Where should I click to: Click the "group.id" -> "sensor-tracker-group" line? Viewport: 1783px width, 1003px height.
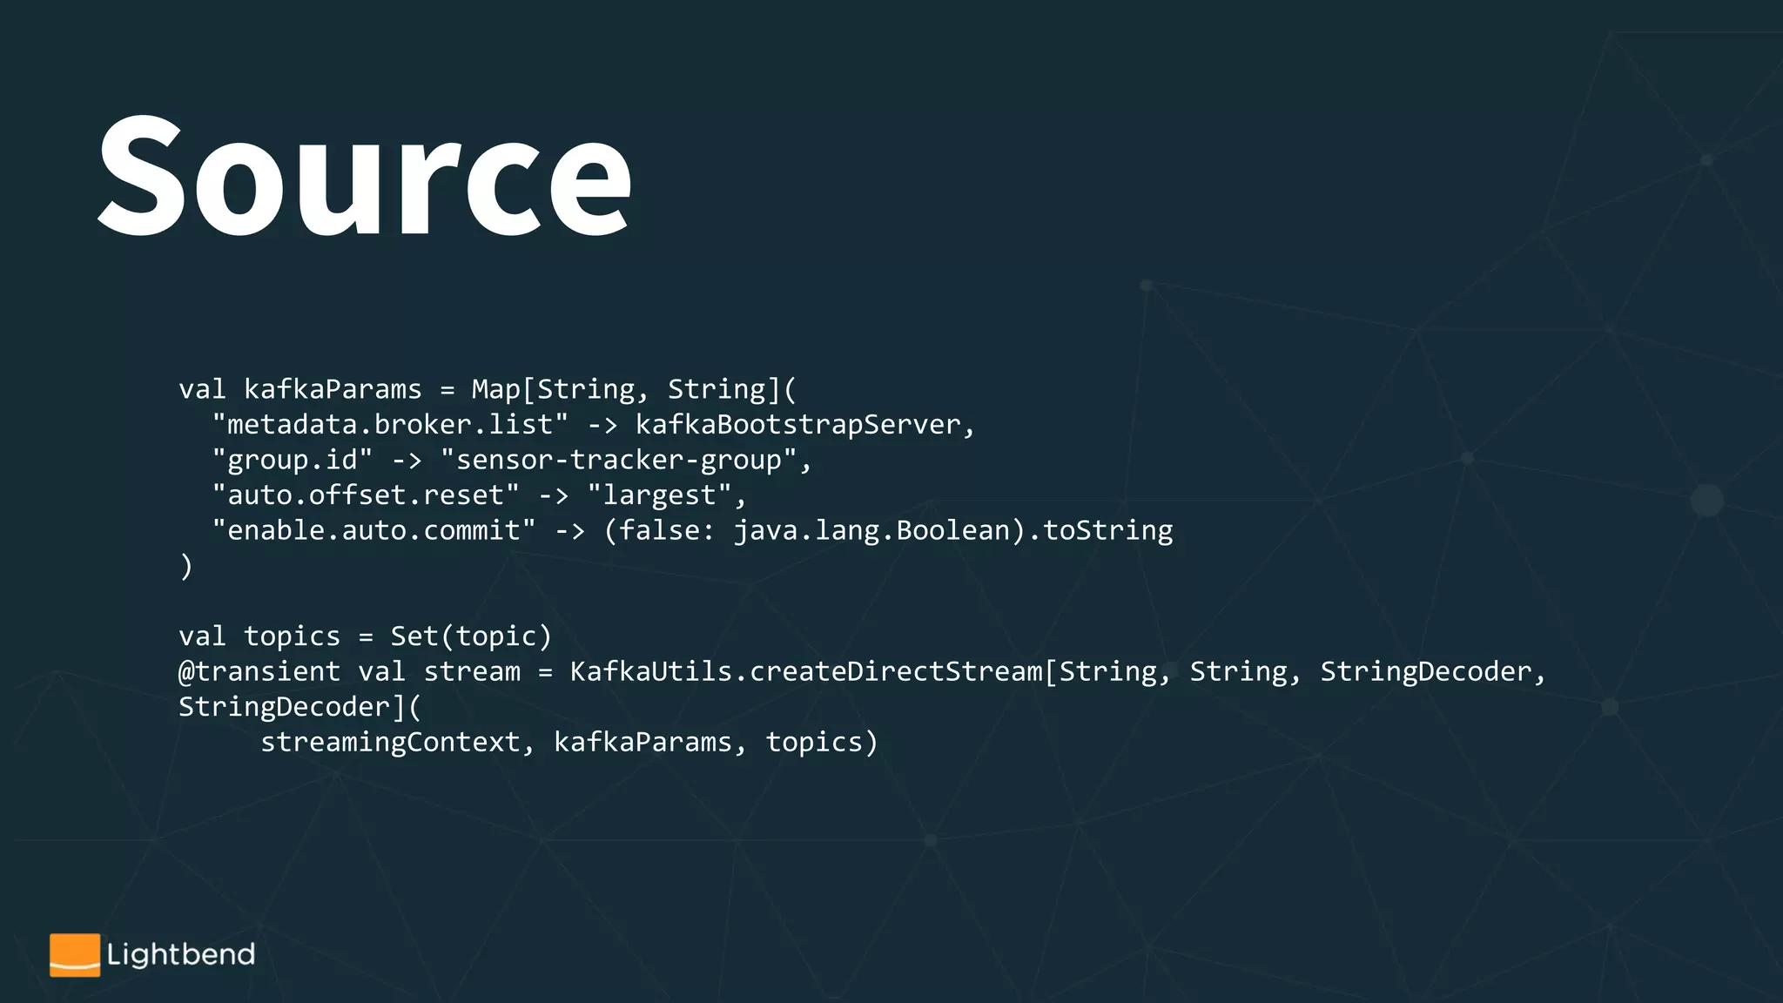512,461
